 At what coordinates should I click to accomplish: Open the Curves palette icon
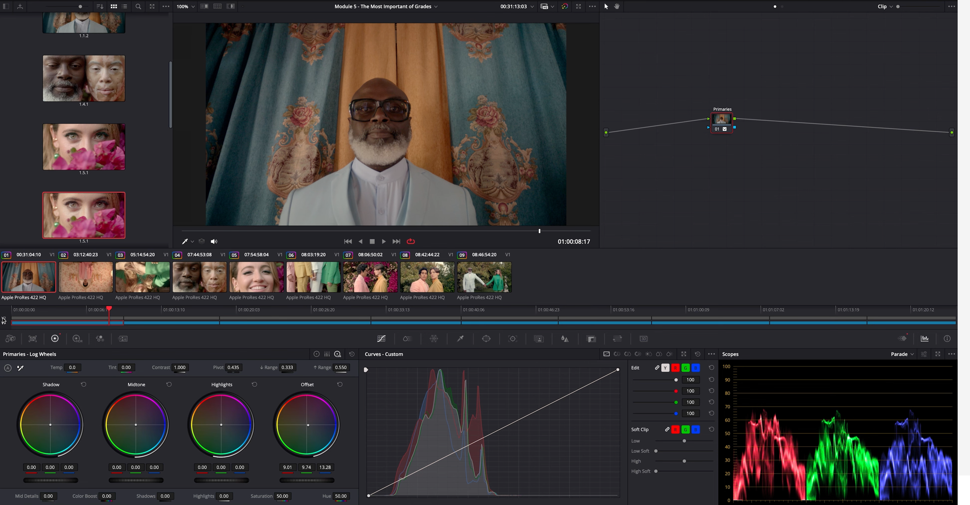[x=381, y=339]
